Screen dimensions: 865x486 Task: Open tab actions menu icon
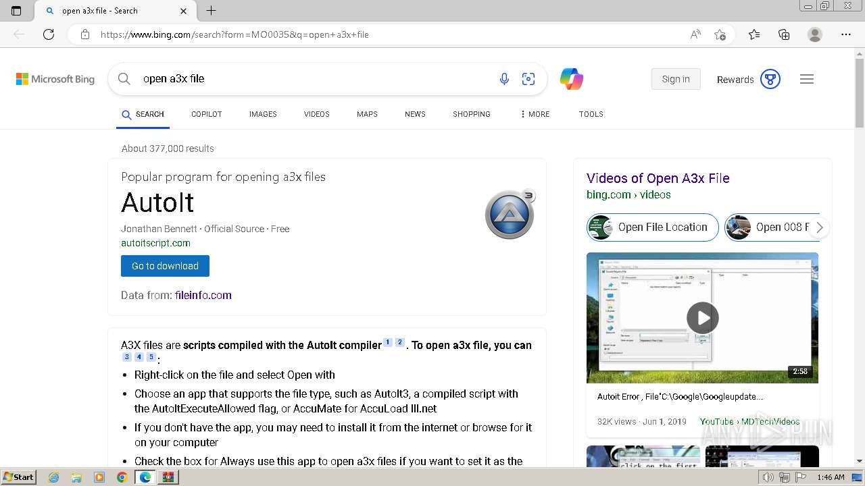point(16,11)
